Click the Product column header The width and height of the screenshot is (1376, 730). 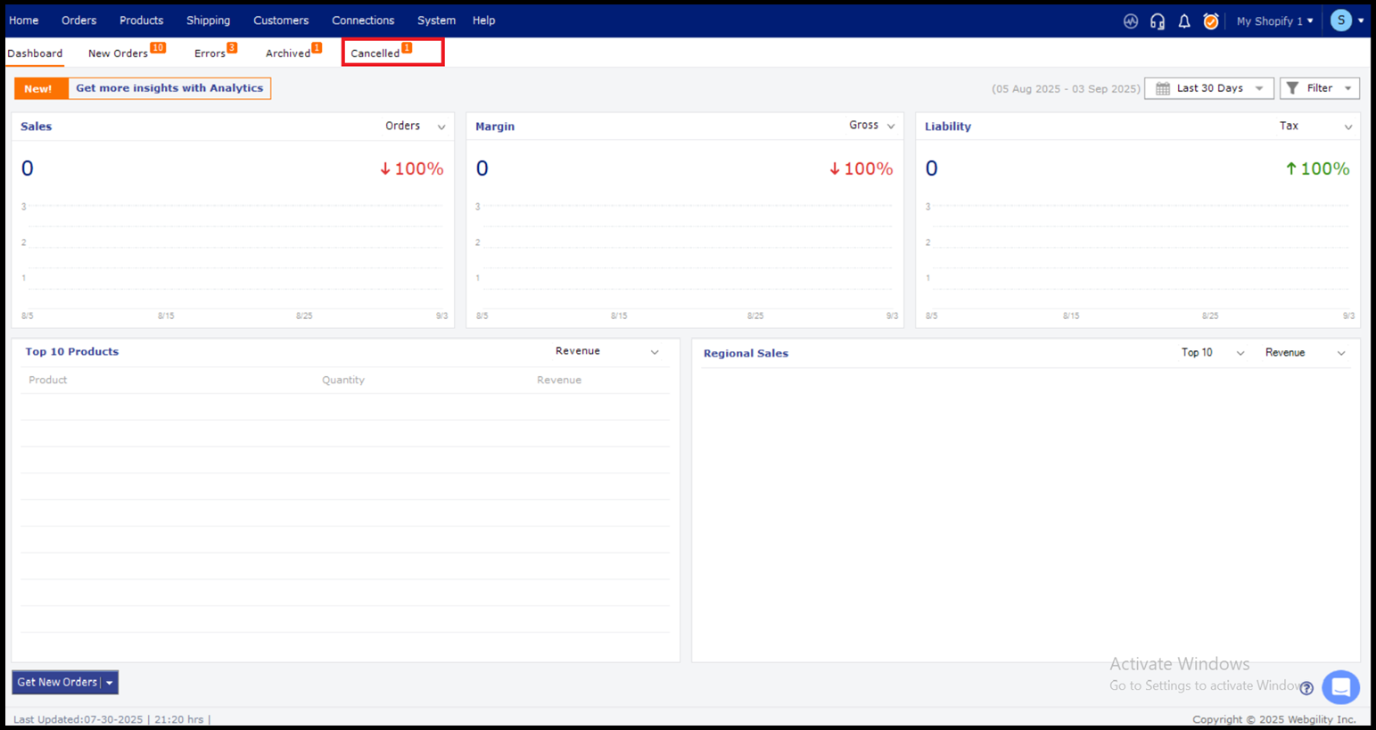(x=48, y=380)
